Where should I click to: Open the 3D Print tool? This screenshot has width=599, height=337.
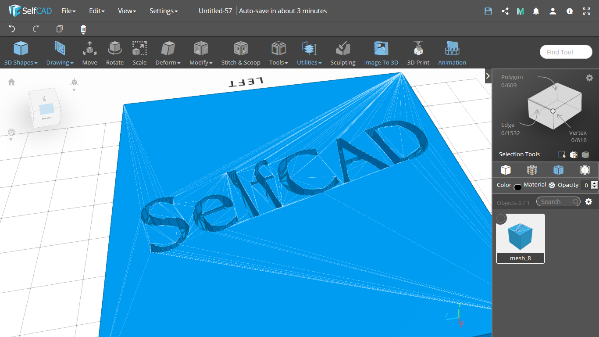click(x=418, y=53)
